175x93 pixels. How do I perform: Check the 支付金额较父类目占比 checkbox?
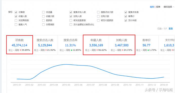click(71, 25)
